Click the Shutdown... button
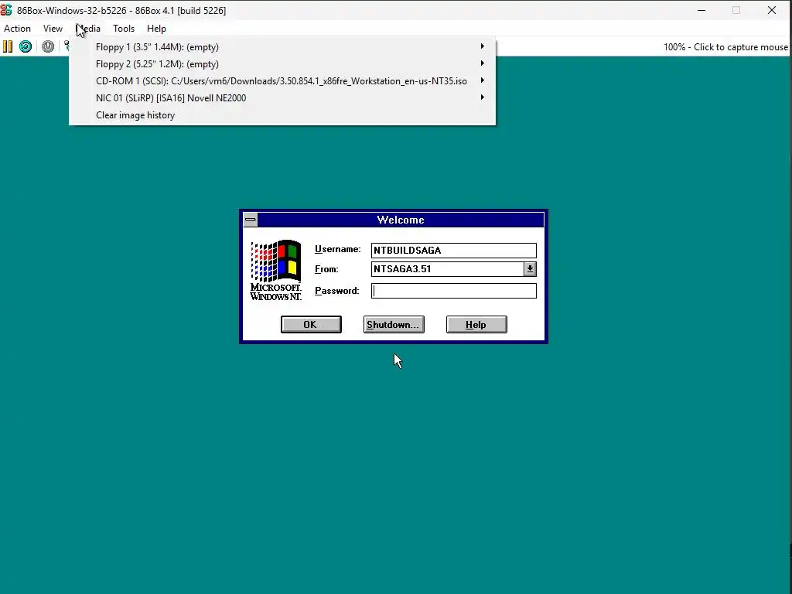Screen dimensions: 792x594 394,325
